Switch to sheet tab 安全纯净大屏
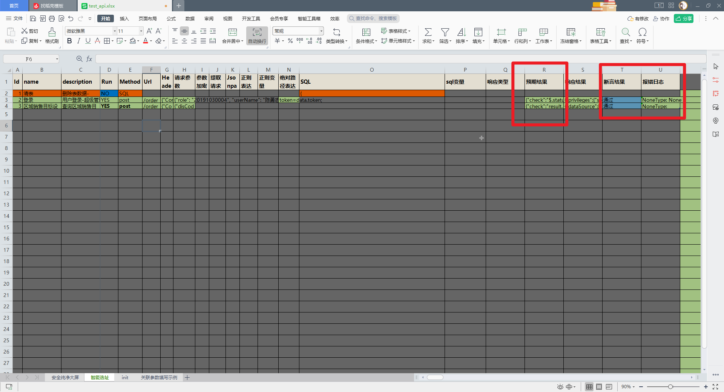This screenshot has width=724, height=392. pyautogui.click(x=65, y=377)
